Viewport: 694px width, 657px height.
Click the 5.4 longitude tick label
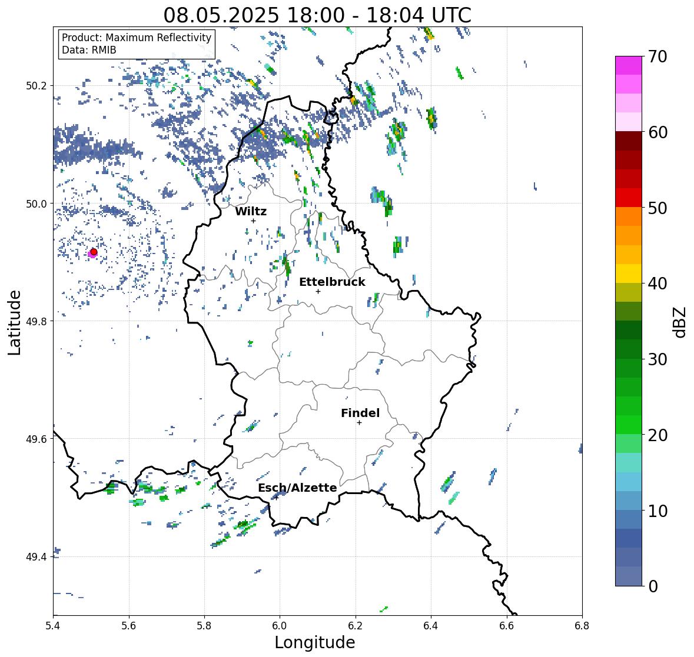coord(53,625)
